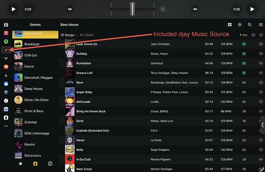Screen dimensions: 265x172
Task: Open more options for defumado
Action: [x=261, y=102]
